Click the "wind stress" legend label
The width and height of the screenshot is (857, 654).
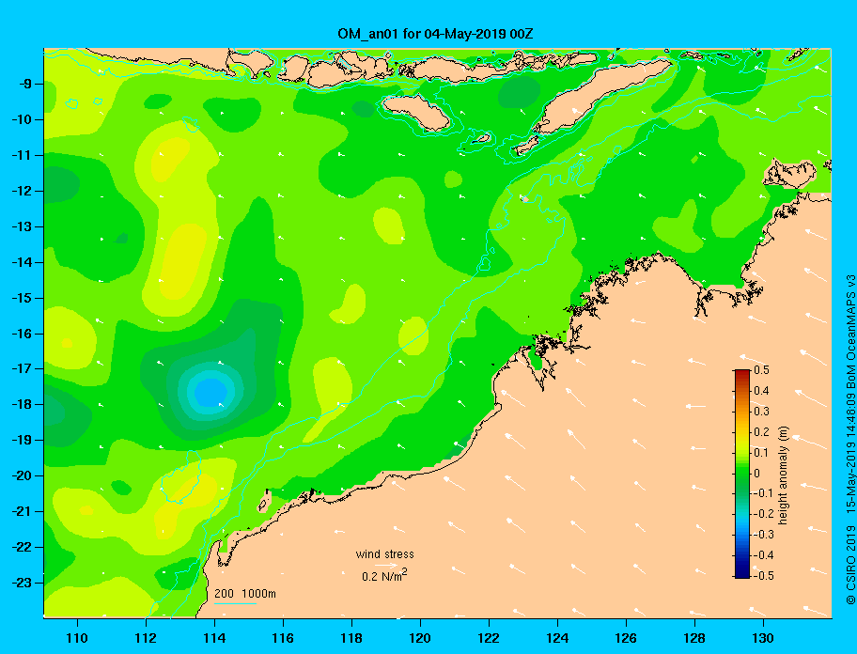coord(384,554)
